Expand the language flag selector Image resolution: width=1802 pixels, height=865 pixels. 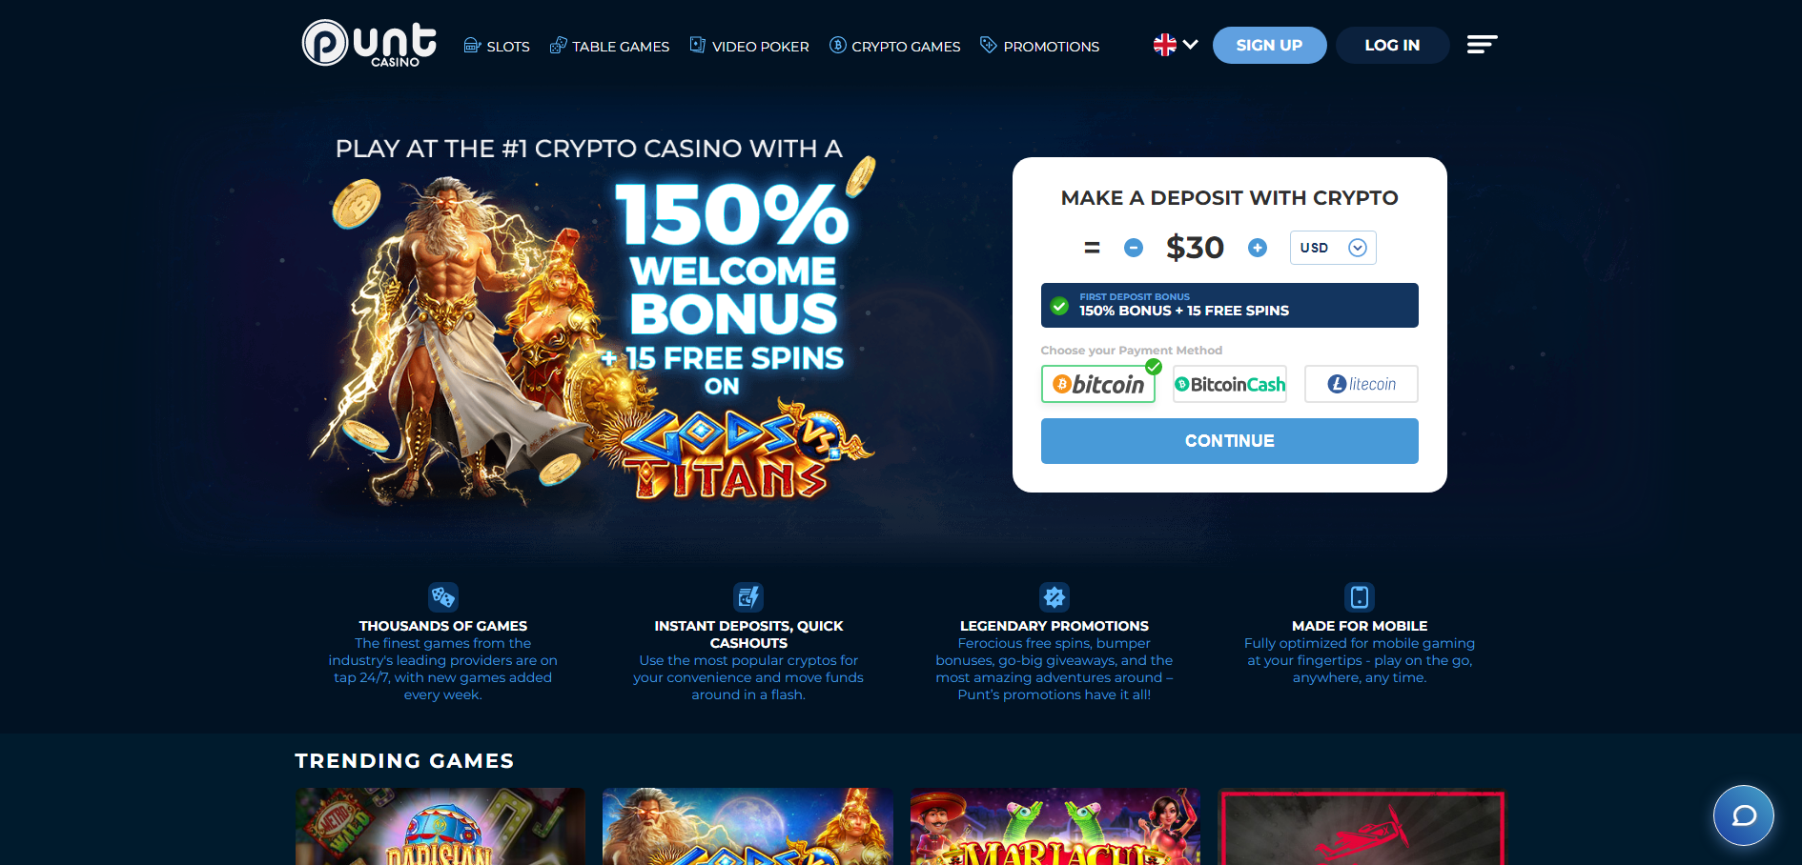[x=1176, y=45]
